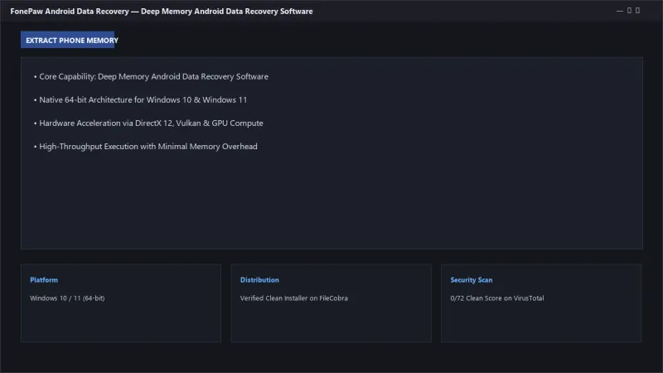663x373 pixels.
Task: Click the Platform card heading
Action: click(x=44, y=280)
